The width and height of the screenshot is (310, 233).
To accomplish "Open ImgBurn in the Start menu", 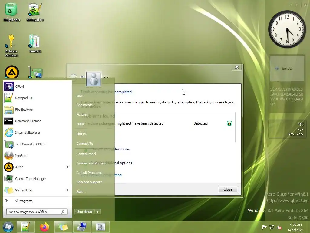I will [37, 156].
